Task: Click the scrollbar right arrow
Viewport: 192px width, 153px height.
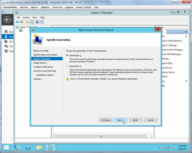Action: pyautogui.click(x=152, y=136)
